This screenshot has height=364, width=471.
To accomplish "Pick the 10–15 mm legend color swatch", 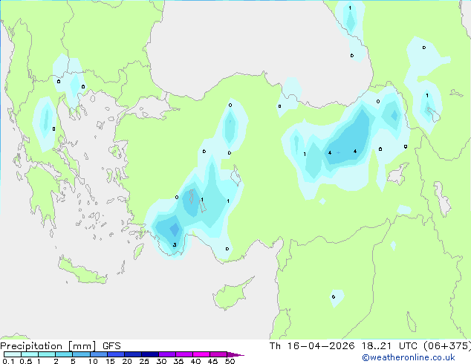I will [x=99, y=354].
